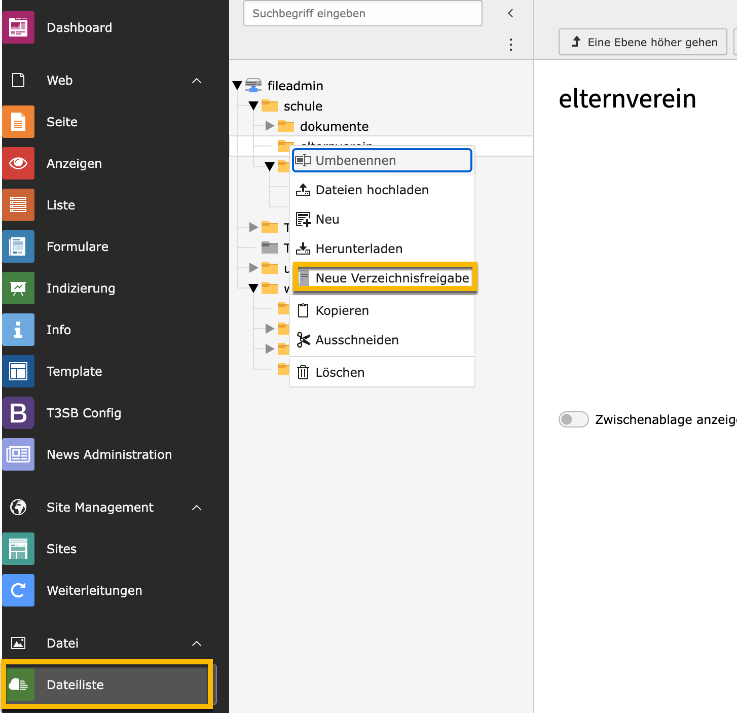Open the Template module icon

[18, 371]
